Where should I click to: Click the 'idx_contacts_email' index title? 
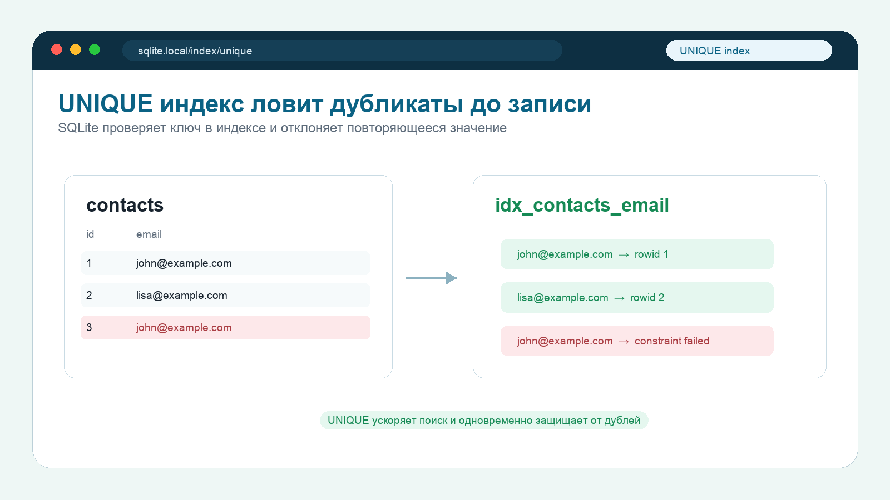click(x=582, y=205)
